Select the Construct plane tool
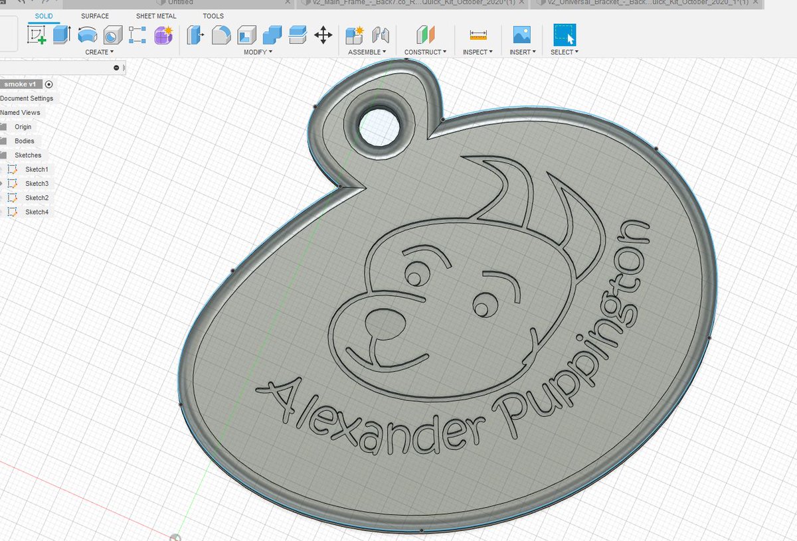Image resolution: width=797 pixels, height=541 pixels. tap(425, 35)
